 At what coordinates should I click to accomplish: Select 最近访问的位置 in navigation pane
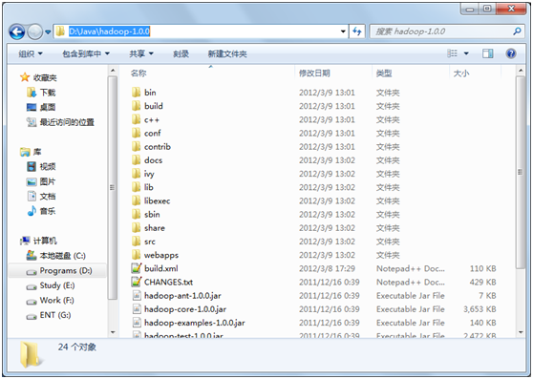67,122
